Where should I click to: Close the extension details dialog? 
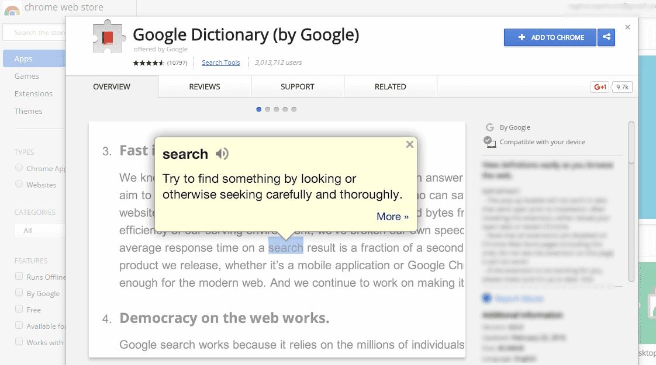point(628,27)
